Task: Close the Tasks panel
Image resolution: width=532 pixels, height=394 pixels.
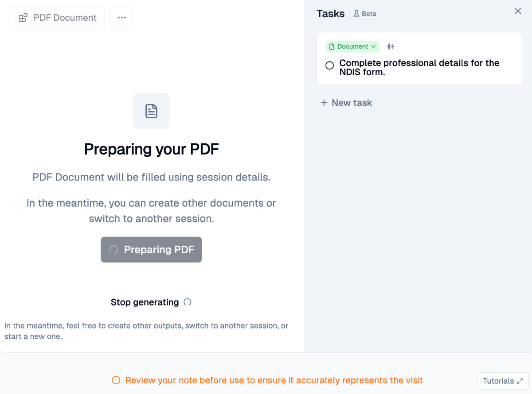Action: pos(518,11)
